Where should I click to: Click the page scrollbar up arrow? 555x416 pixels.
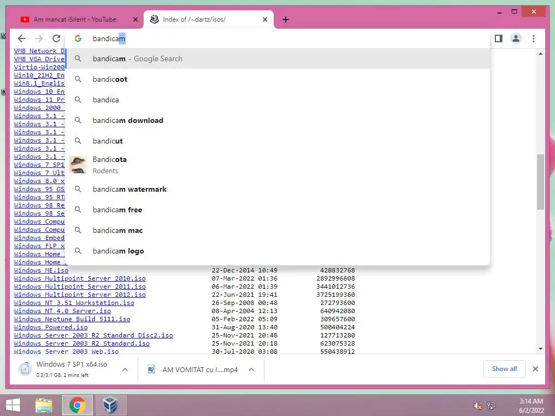[x=540, y=54]
